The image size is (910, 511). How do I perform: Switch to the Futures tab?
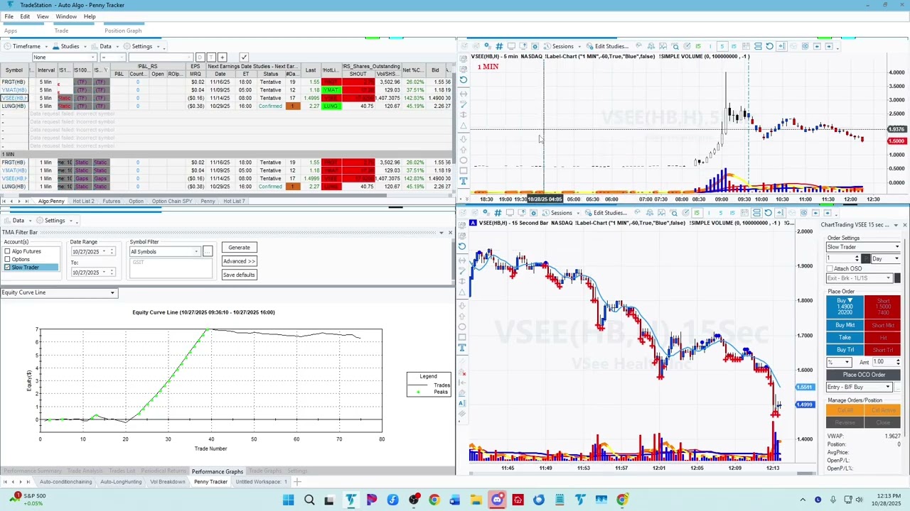point(112,202)
